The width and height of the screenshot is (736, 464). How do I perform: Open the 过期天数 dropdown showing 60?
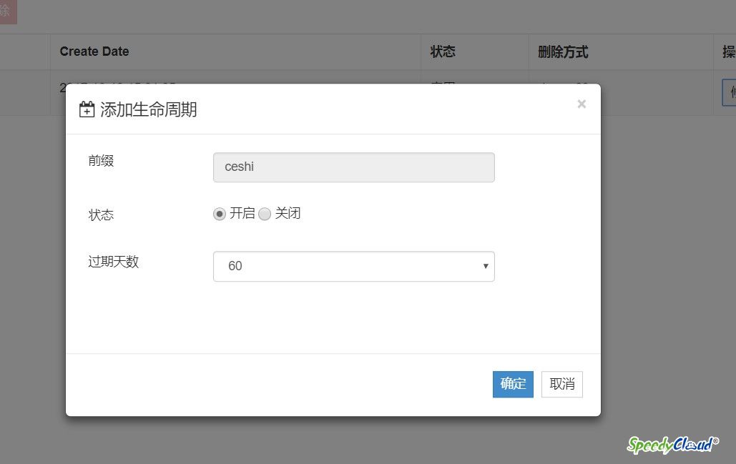click(353, 266)
